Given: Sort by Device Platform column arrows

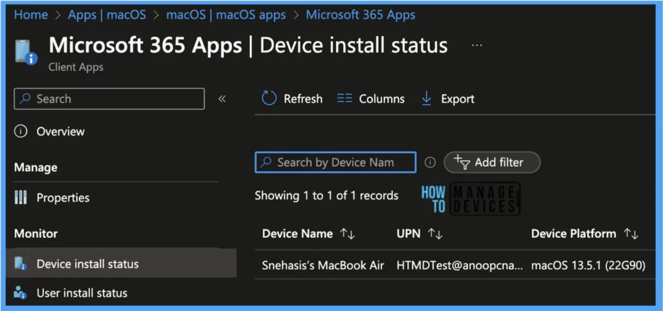Looking at the screenshot, I should 631,234.
